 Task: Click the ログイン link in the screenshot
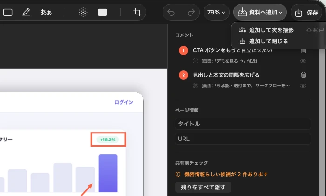(x=124, y=102)
